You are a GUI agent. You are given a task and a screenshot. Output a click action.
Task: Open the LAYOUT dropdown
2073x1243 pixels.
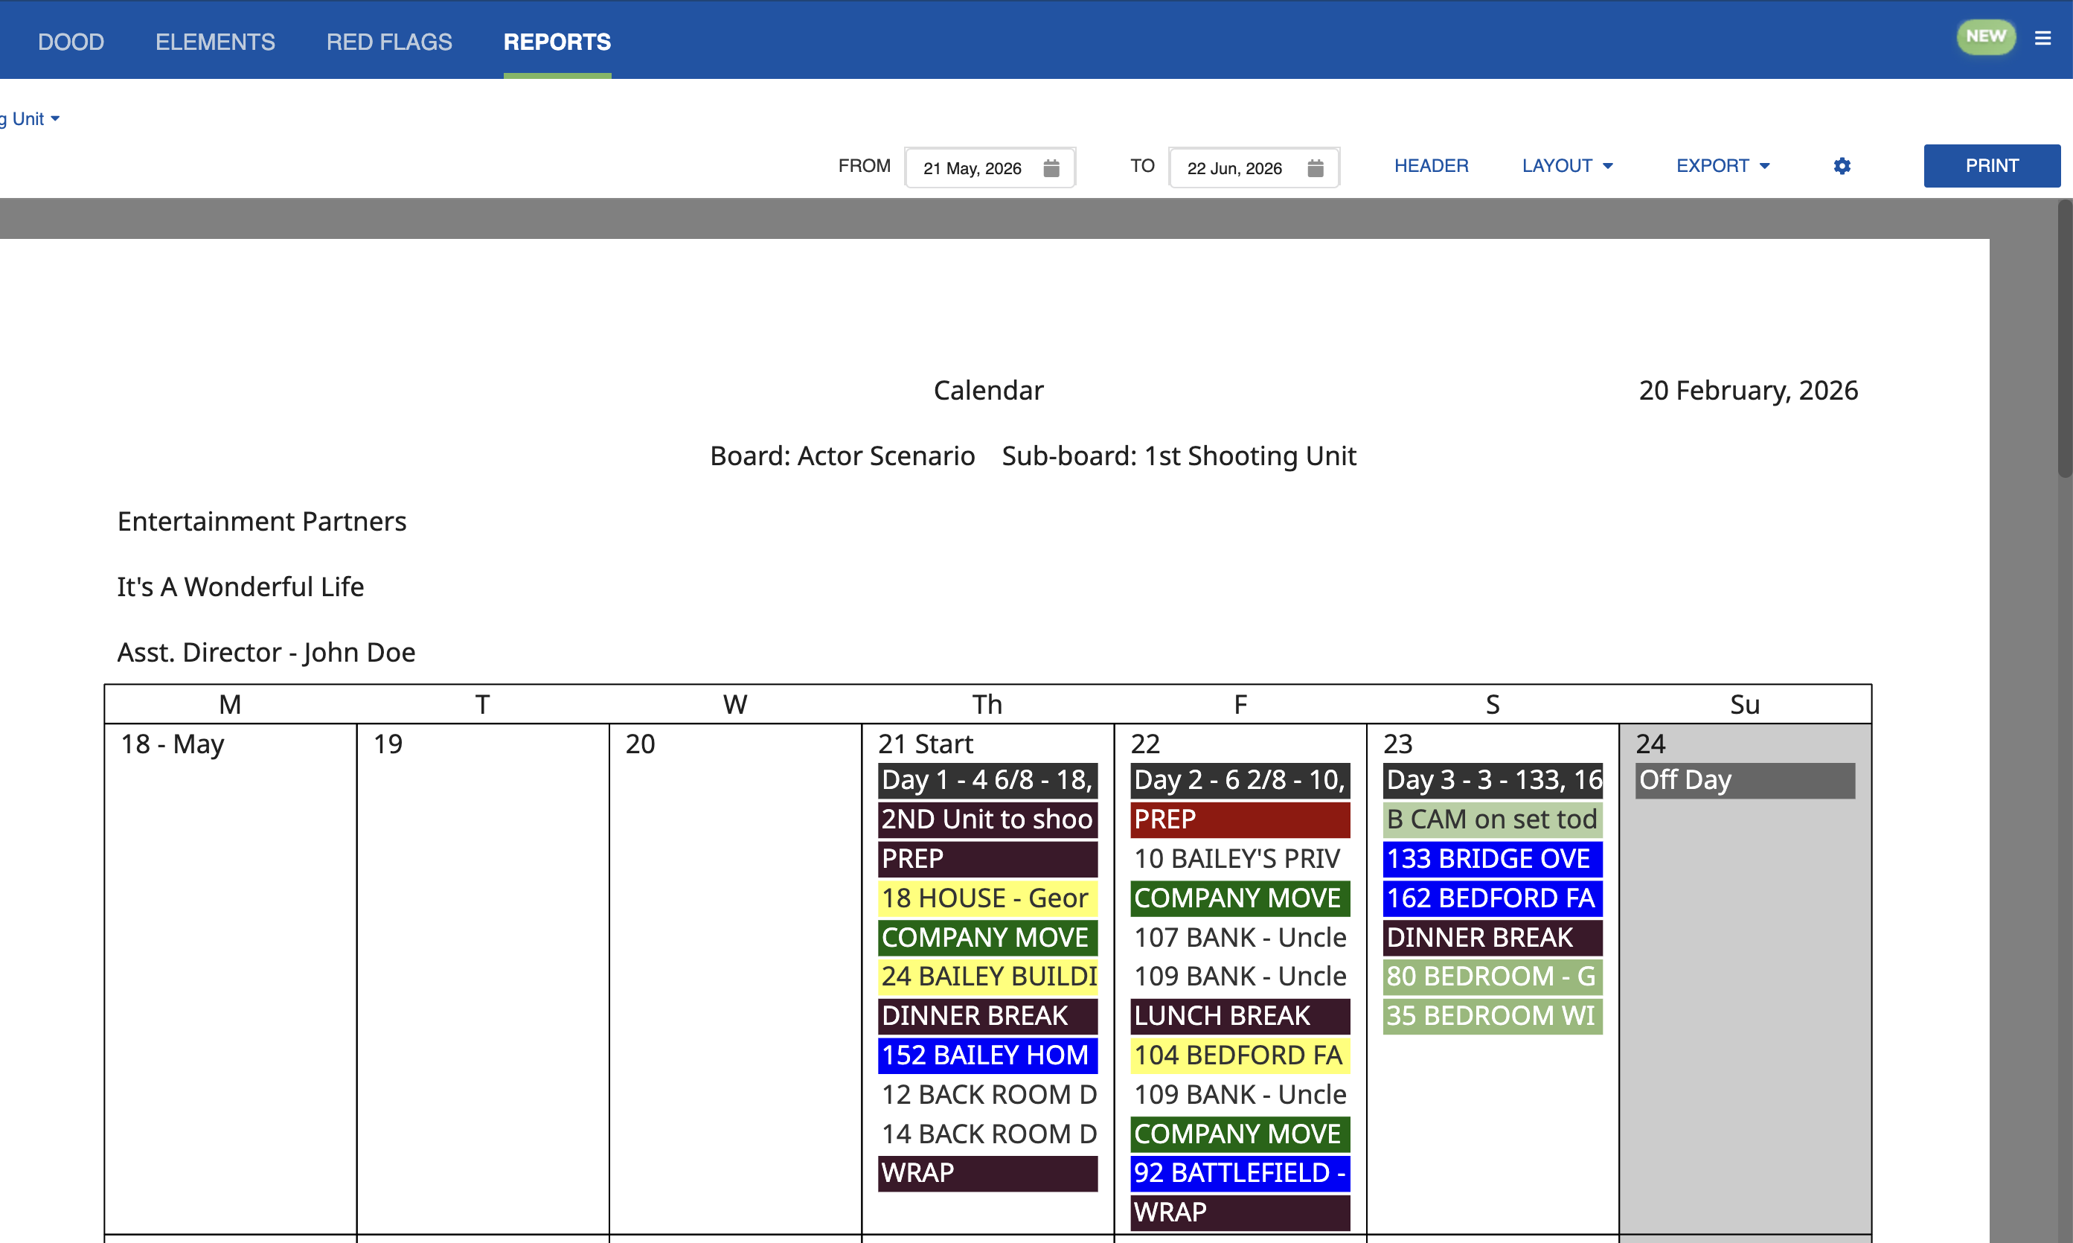pyautogui.click(x=1566, y=165)
